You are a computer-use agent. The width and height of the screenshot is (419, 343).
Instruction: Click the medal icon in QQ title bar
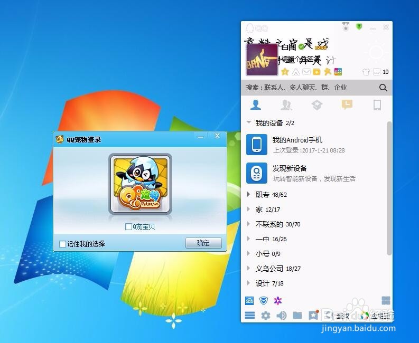[346, 27]
